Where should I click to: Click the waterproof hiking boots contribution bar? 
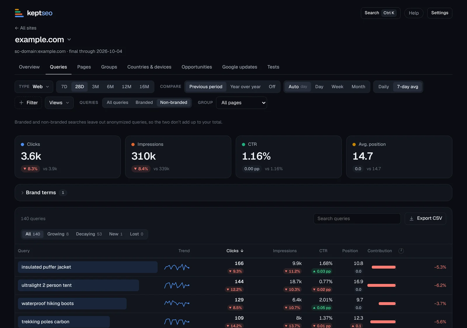[387, 304]
